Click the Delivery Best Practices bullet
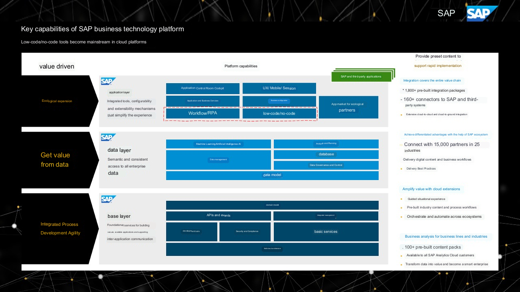Image resolution: width=520 pixels, height=292 pixels. tap(421, 169)
